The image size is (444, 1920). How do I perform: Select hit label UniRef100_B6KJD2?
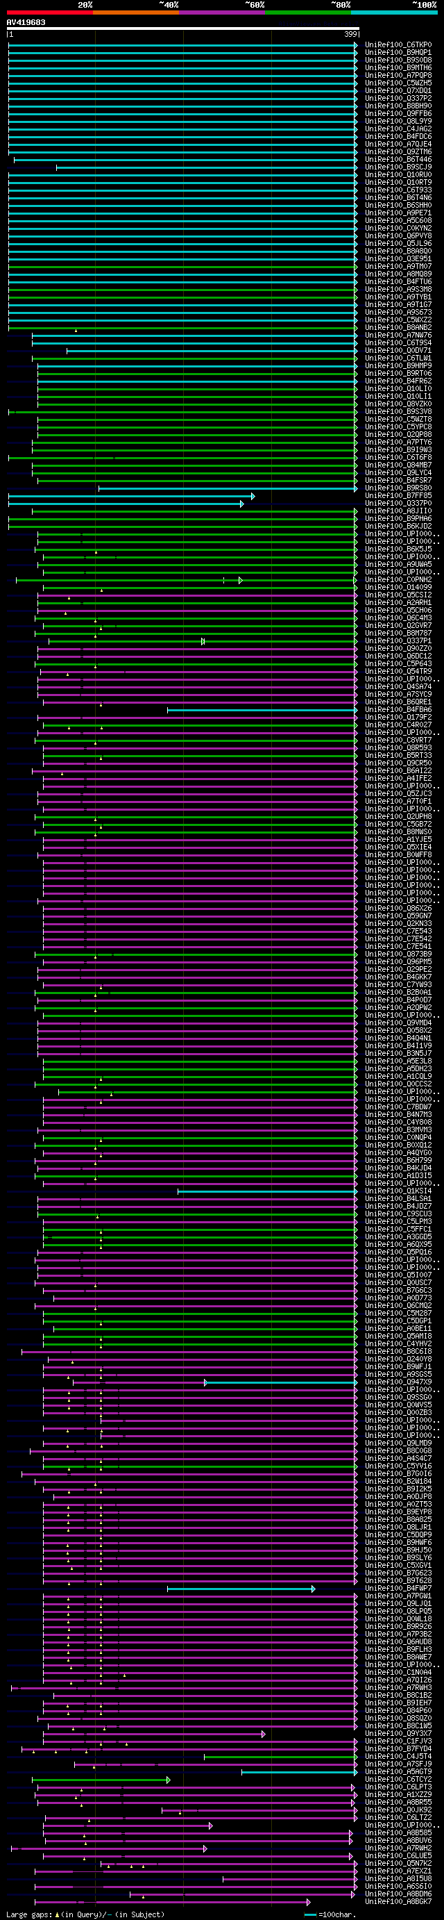(398, 527)
